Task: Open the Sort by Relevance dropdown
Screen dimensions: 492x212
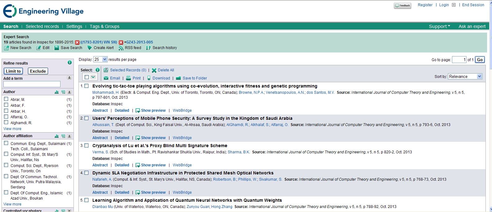Action: click(x=465, y=76)
